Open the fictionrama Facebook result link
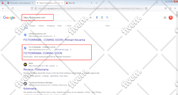178x95 pixels. click(x=30, y=88)
